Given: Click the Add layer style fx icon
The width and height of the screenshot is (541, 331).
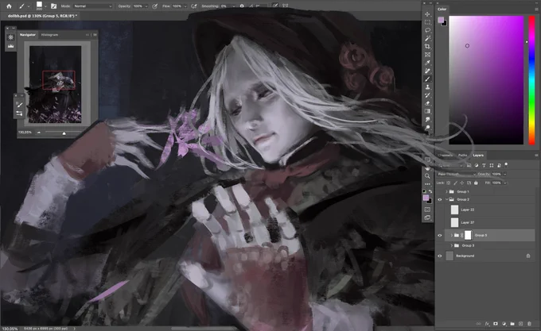Looking at the screenshot, I should tap(487, 324).
